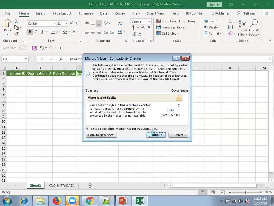Open the Data tab
The image size is (274, 206).
pos(104,13)
